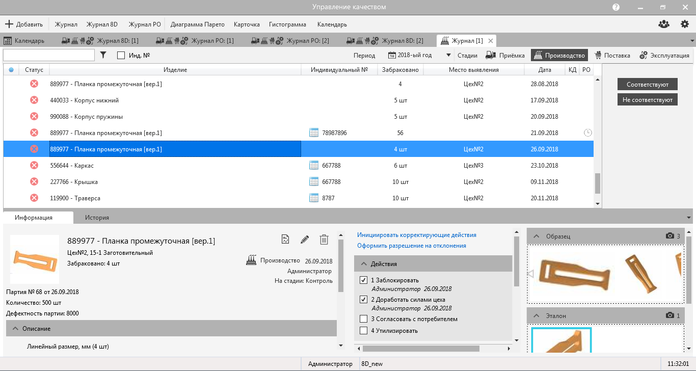Viewport: 696px width, 371px height.
Task: Click red status icon for Крышка
Action: [x=34, y=181]
